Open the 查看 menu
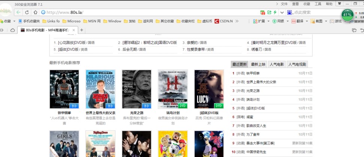Viewport: 364px width, 157px height. 295,4
